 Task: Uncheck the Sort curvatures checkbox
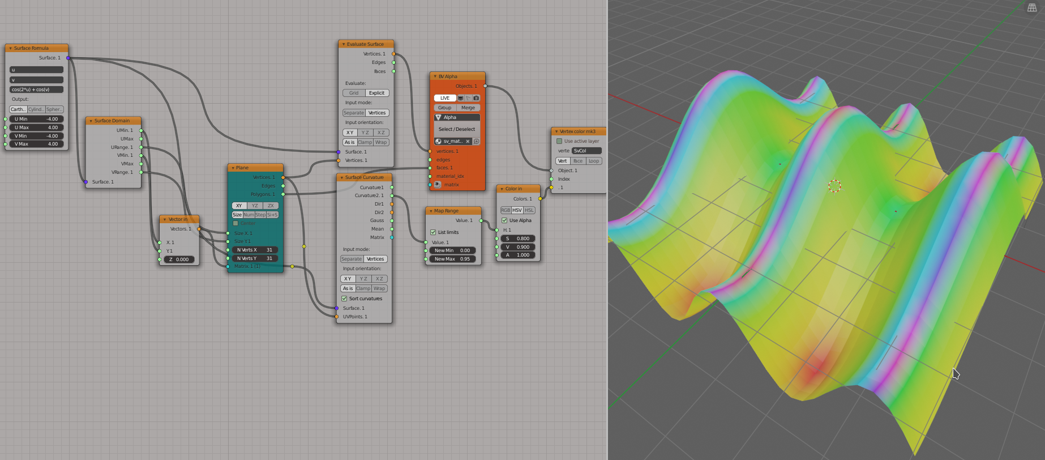(x=344, y=299)
